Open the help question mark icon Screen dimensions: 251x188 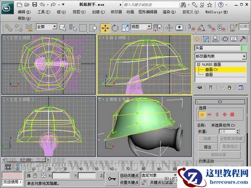coord(221,5)
